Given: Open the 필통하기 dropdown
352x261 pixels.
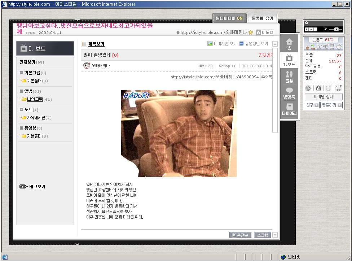Looking at the screenshot, I should coord(331,105).
